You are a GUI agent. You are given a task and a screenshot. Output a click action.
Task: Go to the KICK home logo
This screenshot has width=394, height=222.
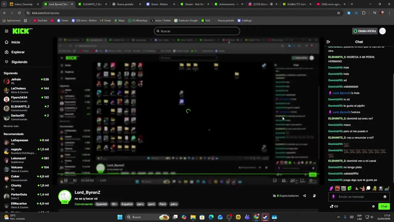tap(22, 31)
